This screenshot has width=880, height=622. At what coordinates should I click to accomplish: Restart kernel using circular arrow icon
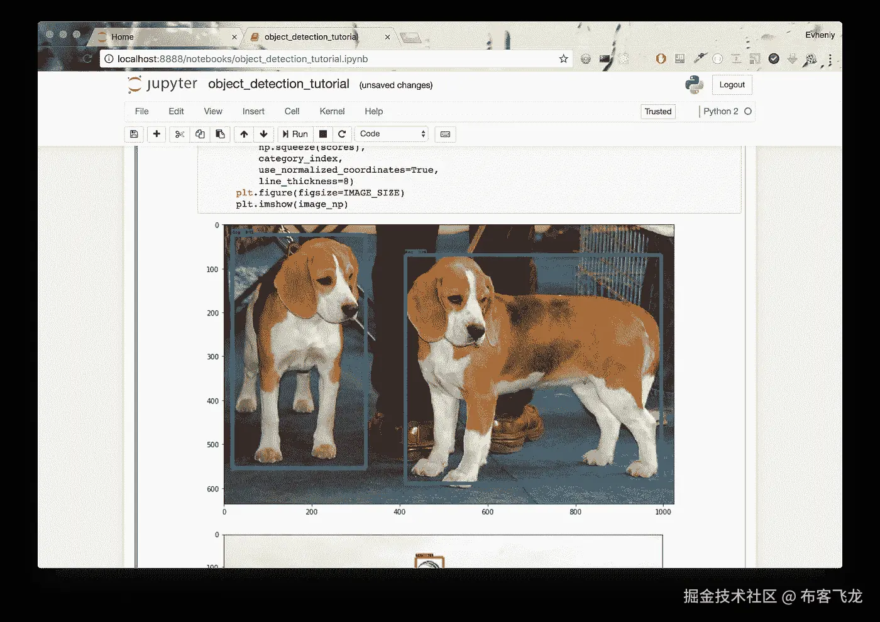tap(342, 134)
